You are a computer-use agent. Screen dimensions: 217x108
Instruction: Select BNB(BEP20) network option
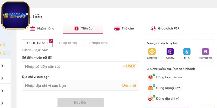98,43
